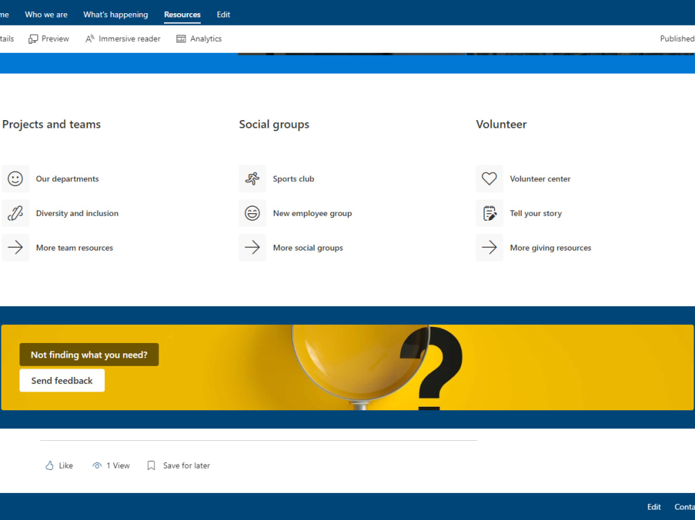Click the link icon beside Diversity and inclusion
This screenshot has height=520, width=695.
15,213
